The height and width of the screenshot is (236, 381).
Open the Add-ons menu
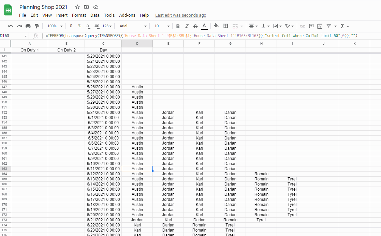127,15
